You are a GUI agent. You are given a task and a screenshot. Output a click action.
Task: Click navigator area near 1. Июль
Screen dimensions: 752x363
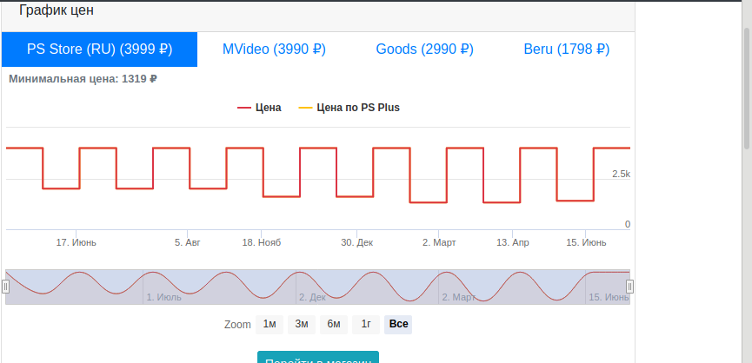pos(164,297)
